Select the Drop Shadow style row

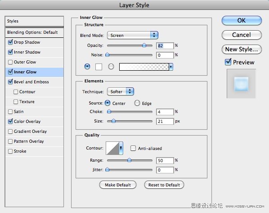[x=35, y=42]
